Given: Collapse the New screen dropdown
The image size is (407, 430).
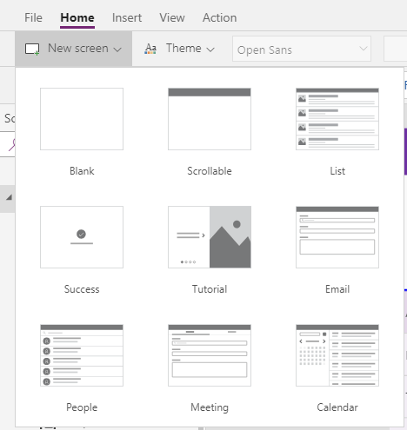Looking at the screenshot, I should click(x=74, y=49).
